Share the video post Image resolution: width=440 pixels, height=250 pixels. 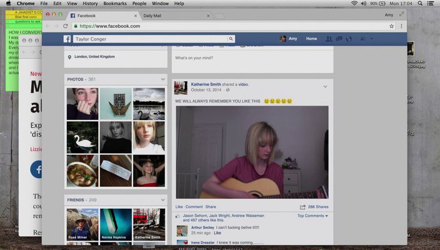point(211,207)
